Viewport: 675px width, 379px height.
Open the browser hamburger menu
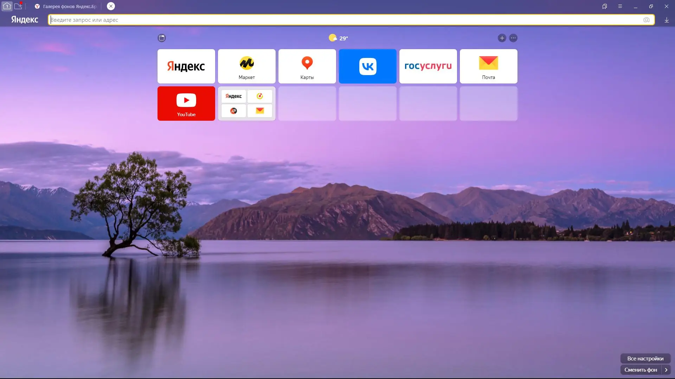coord(620,6)
